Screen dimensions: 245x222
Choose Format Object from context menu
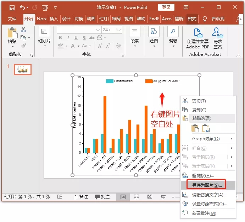point(209,204)
